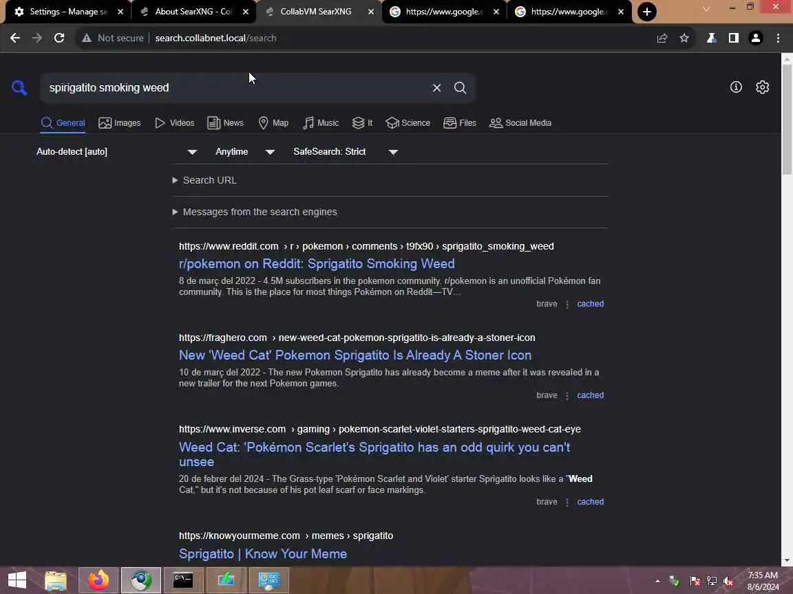Click the browser address bar URL
This screenshot has height=594, width=793.
click(215, 38)
